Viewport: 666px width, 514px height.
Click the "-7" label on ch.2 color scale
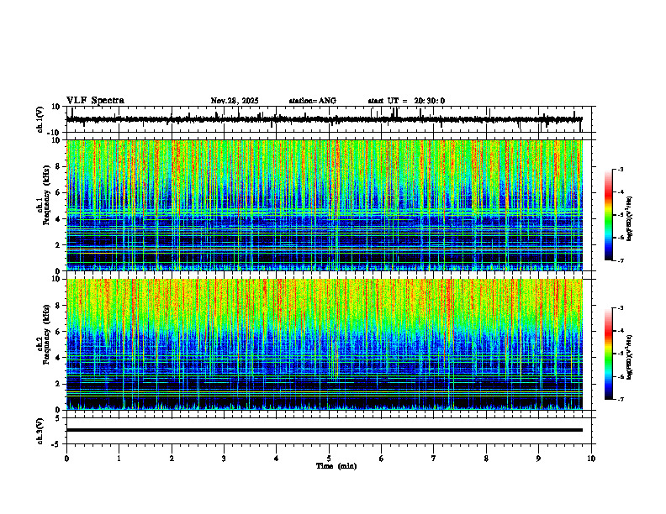pos(620,399)
